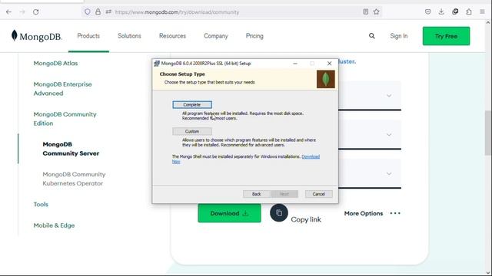Image resolution: width=492 pixels, height=276 pixels.
Task: Bookmark this page with the star icon
Action: (376, 12)
